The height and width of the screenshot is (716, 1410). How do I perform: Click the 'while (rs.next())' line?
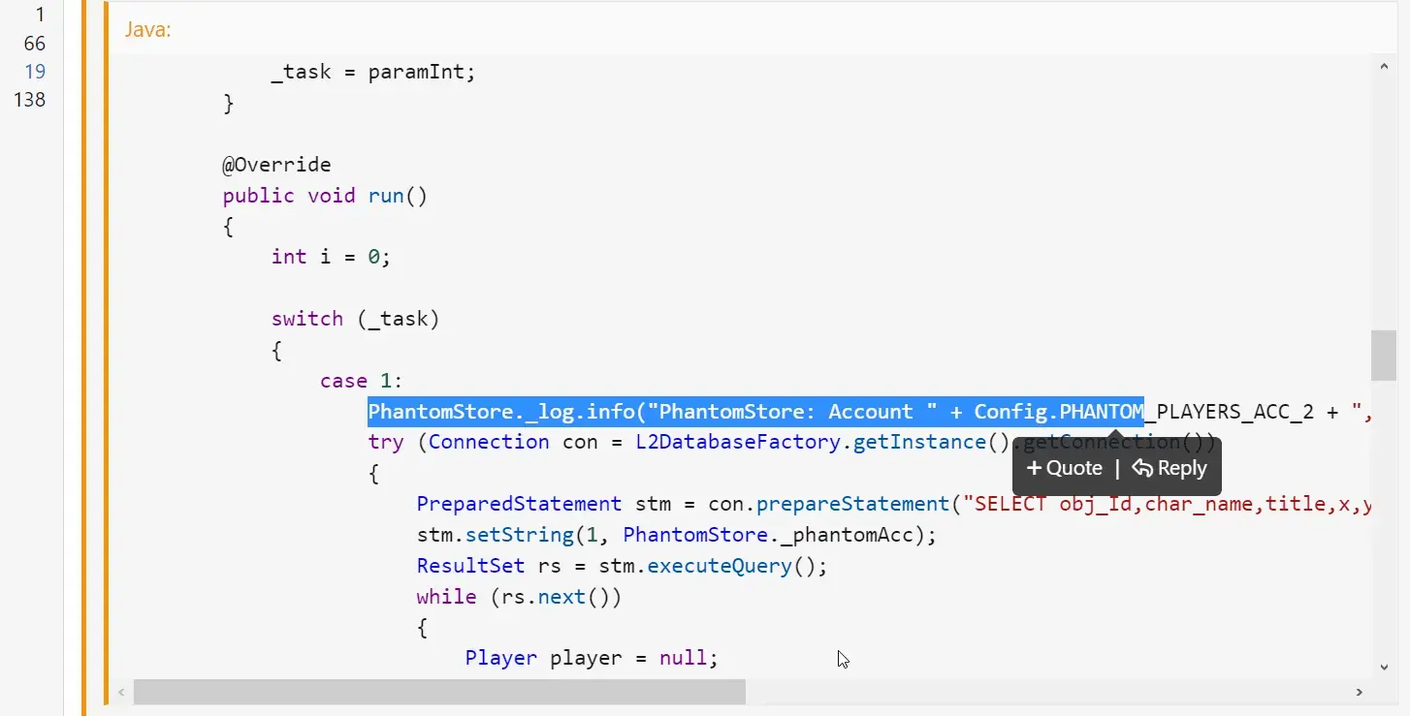pyautogui.click(x=519, y=597)
